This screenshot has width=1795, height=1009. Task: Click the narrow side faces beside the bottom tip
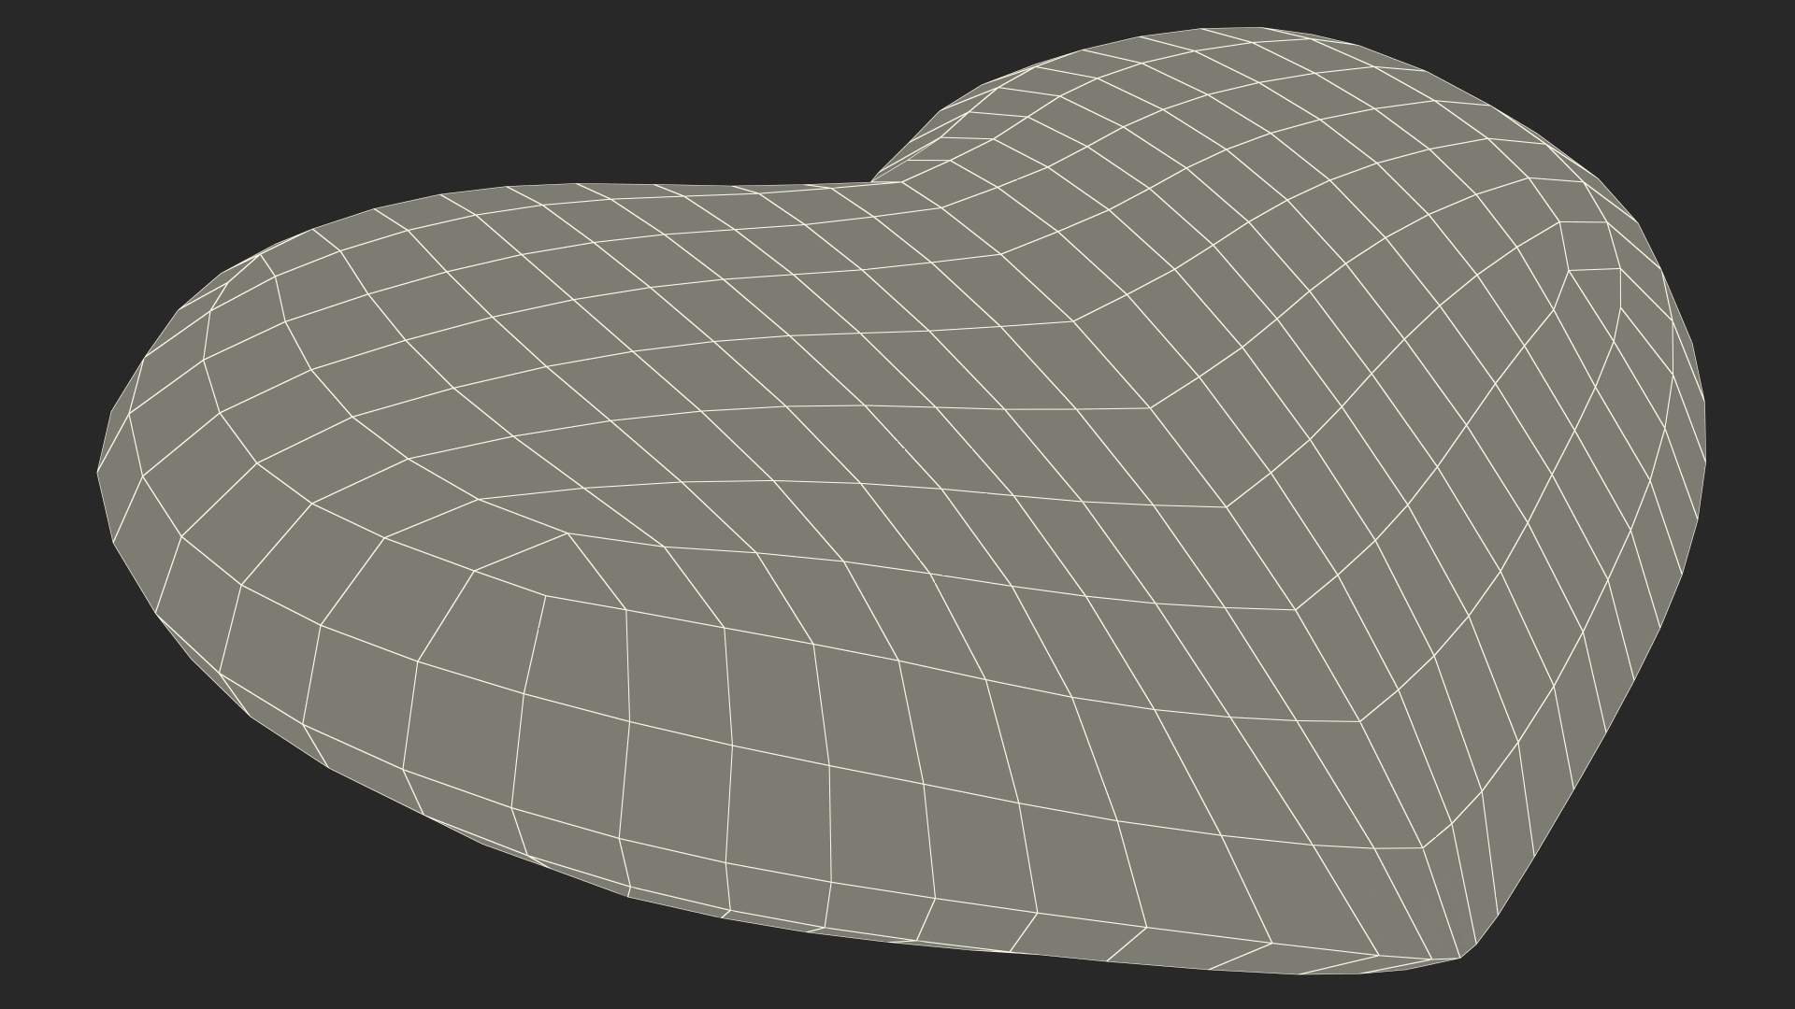click(x=1452, y=892)
